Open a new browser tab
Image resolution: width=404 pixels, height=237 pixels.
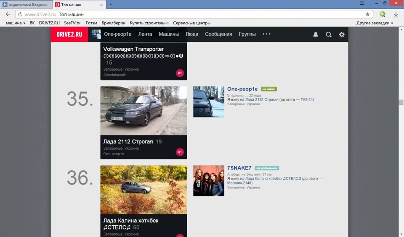(110, 5)
